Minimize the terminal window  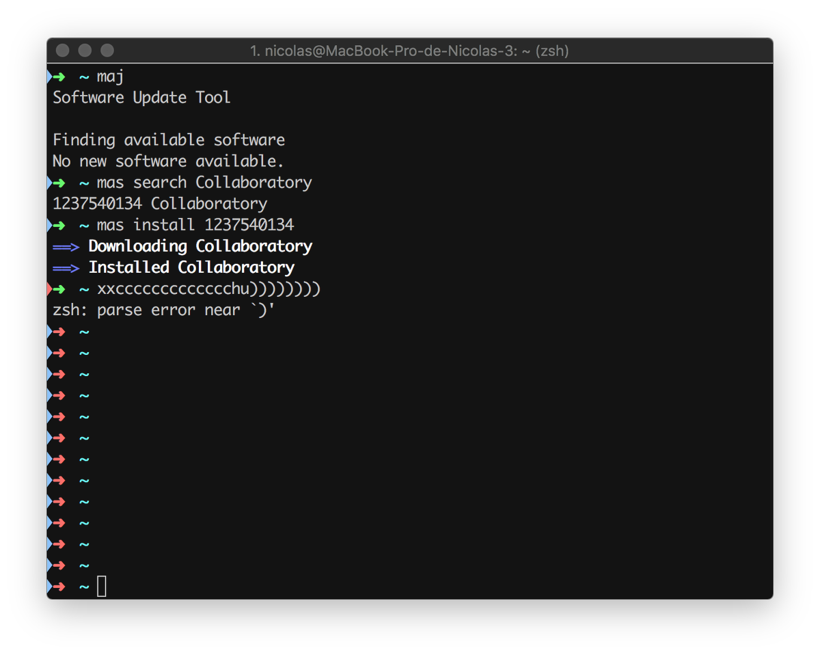coord(85,51)
